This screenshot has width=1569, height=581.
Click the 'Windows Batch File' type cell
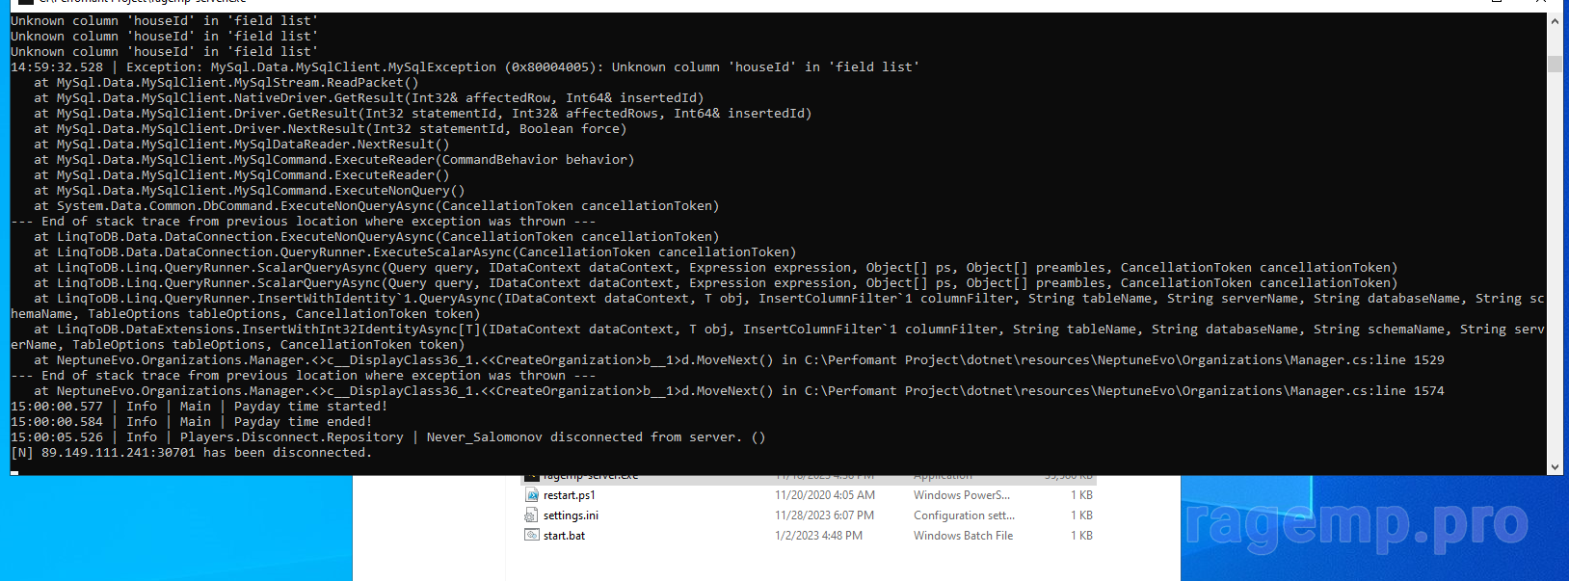963,536
